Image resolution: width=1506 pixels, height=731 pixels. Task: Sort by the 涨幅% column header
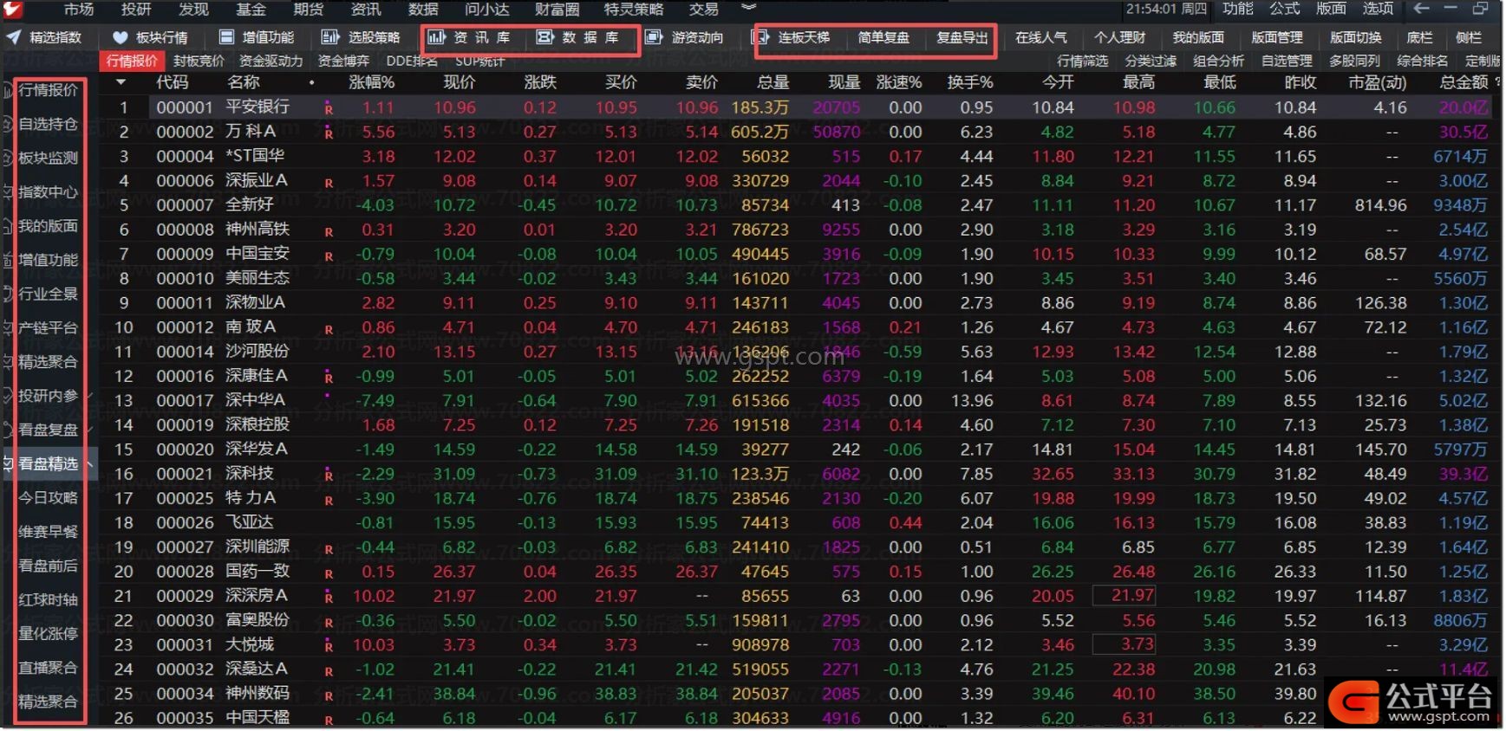pos(371,82)
